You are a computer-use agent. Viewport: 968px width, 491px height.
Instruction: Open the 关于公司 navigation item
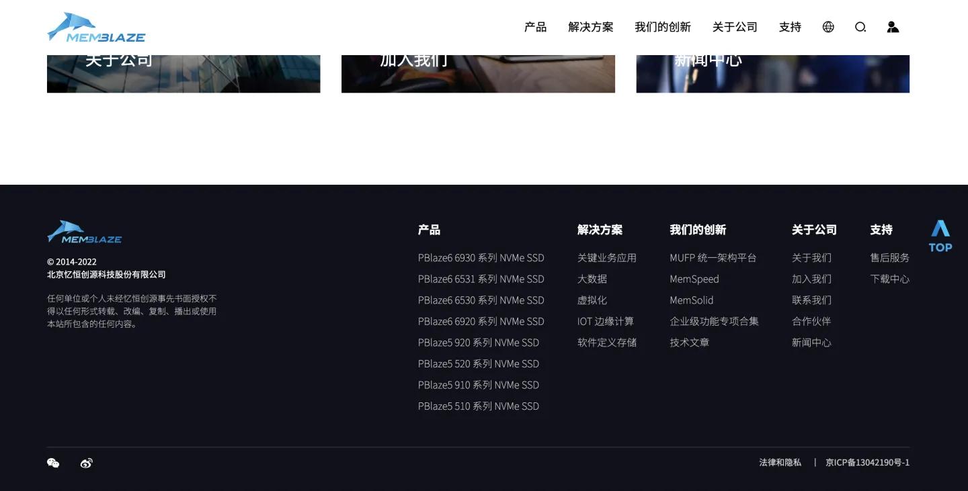coord(735,27)
